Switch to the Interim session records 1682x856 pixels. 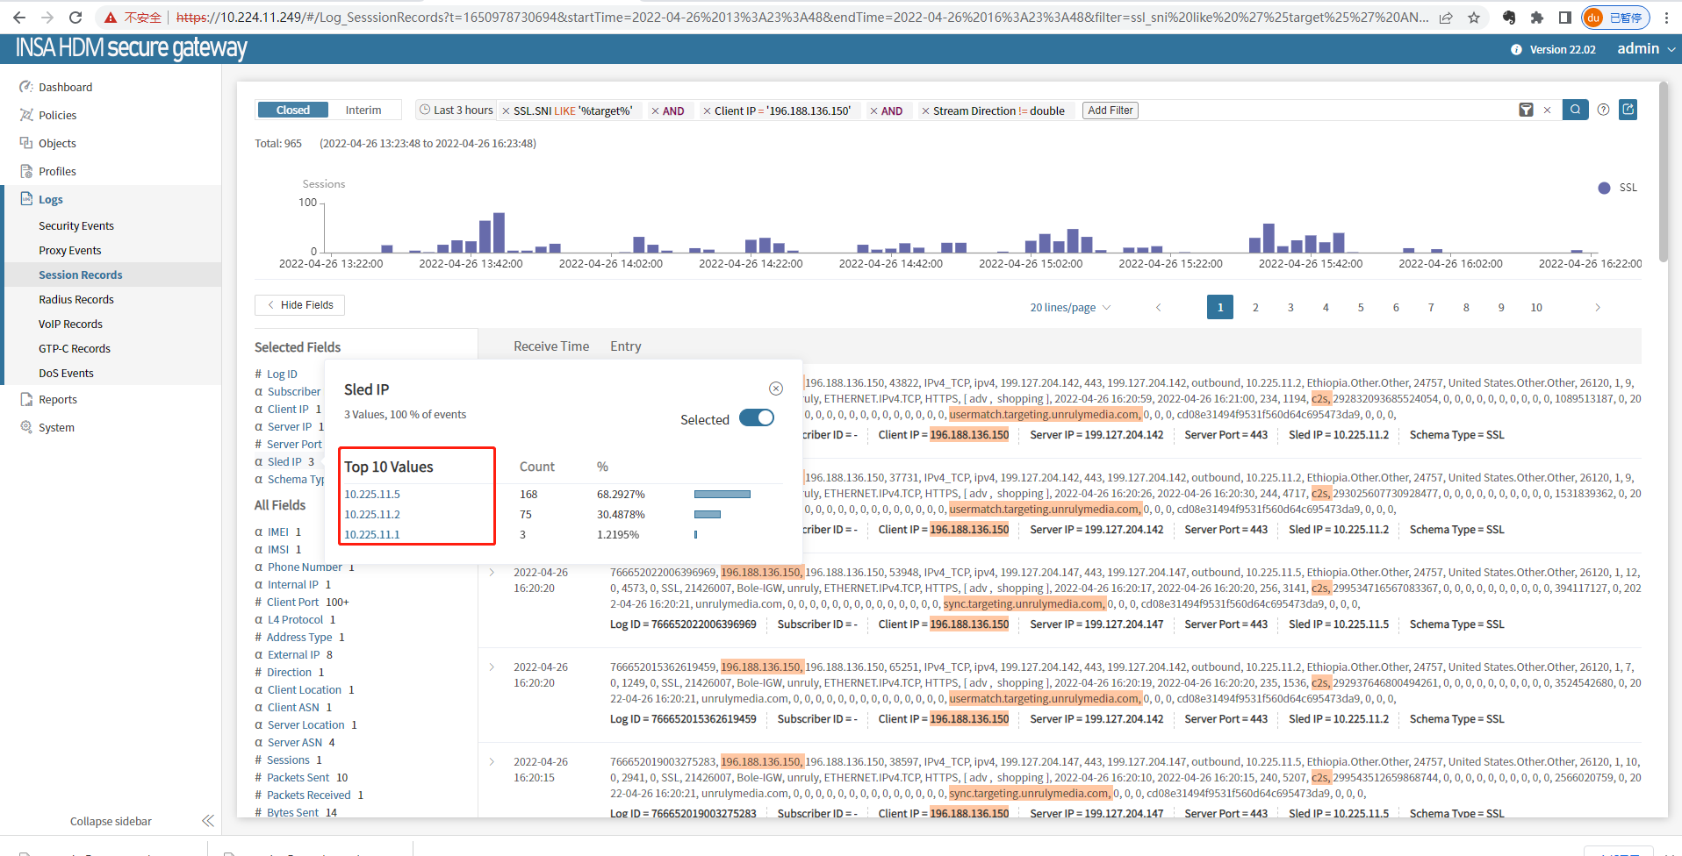point(363,110)
